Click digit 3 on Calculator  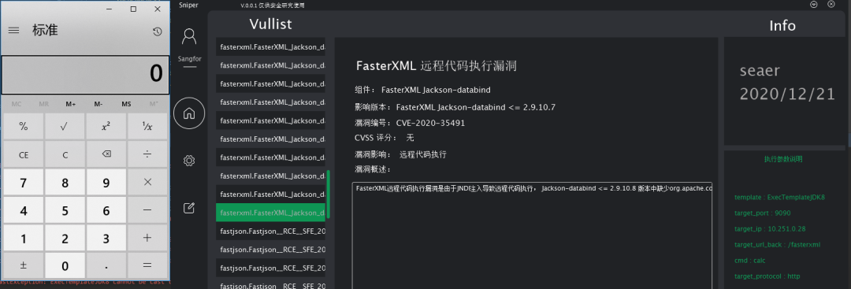106,238
